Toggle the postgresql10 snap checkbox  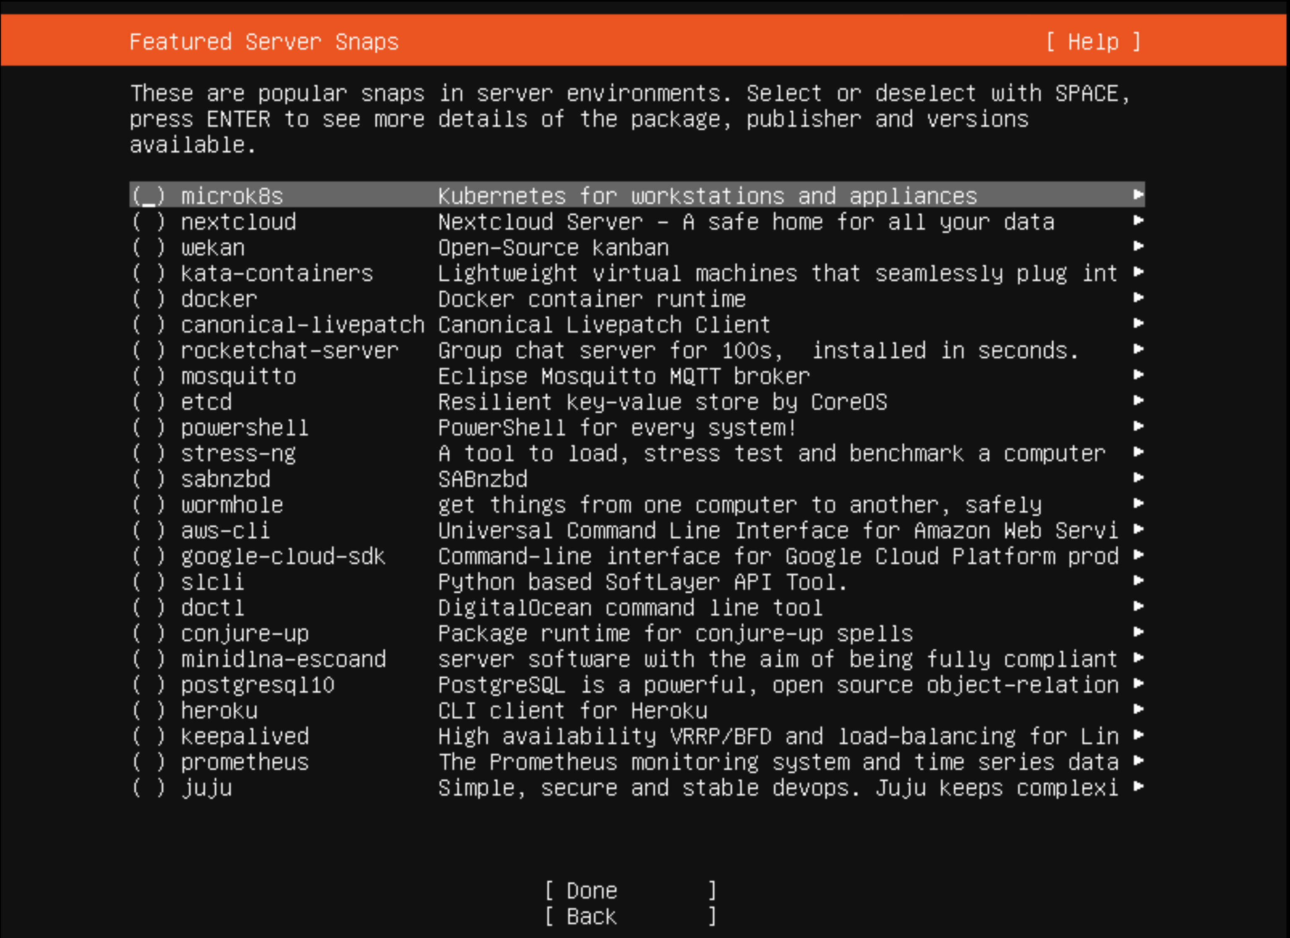point(149,685)
